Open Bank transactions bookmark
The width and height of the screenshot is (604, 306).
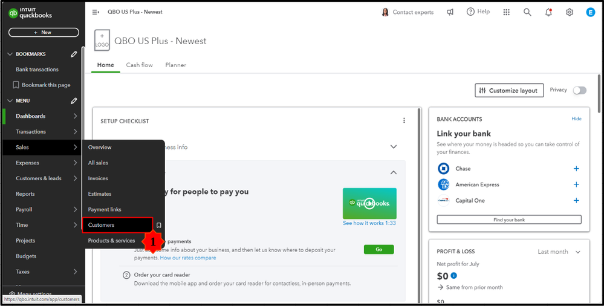37,70
